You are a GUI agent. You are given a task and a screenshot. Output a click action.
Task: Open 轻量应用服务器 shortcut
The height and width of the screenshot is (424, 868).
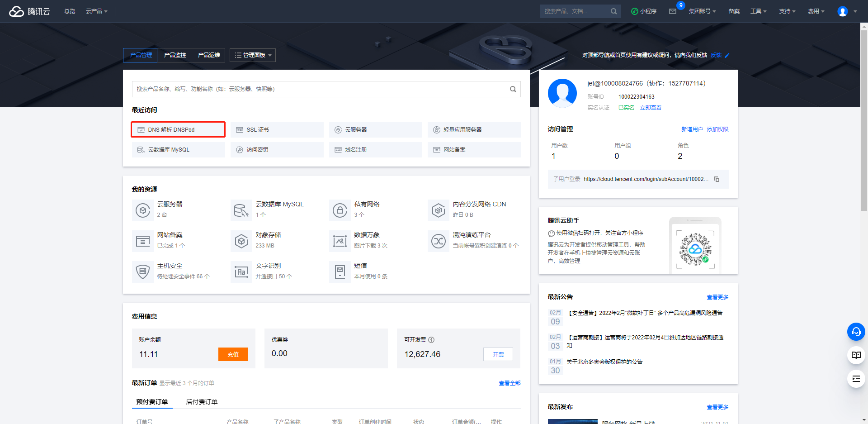[474, 130]
